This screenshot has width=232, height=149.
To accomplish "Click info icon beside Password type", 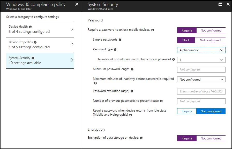I will (x=115, y=49).
